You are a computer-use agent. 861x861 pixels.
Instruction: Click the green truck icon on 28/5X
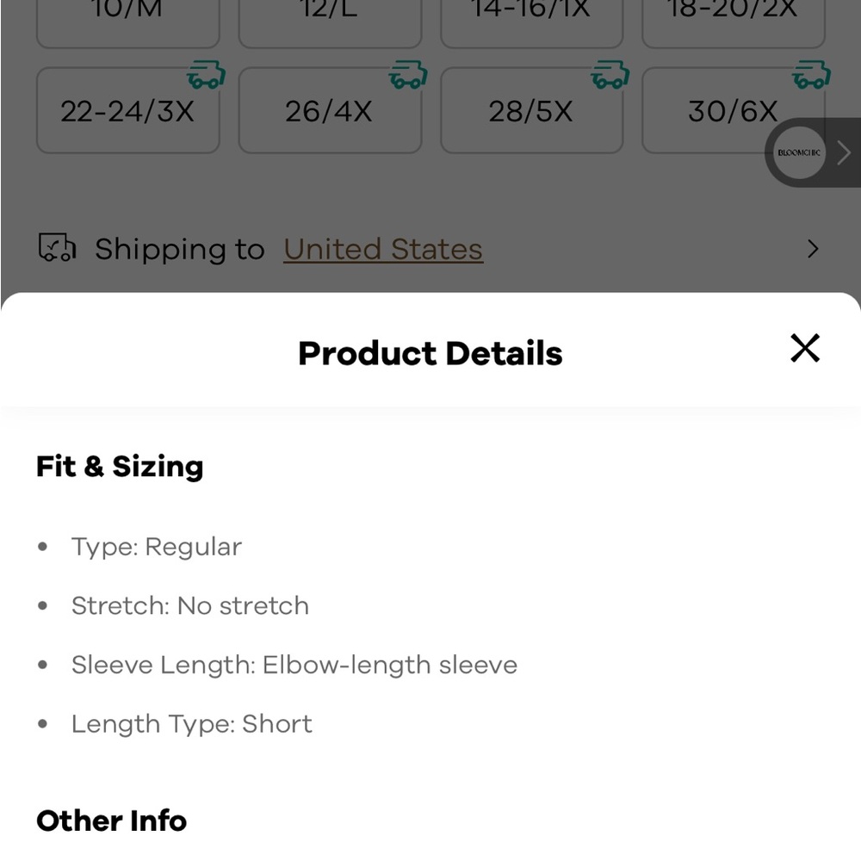[610, 75]
